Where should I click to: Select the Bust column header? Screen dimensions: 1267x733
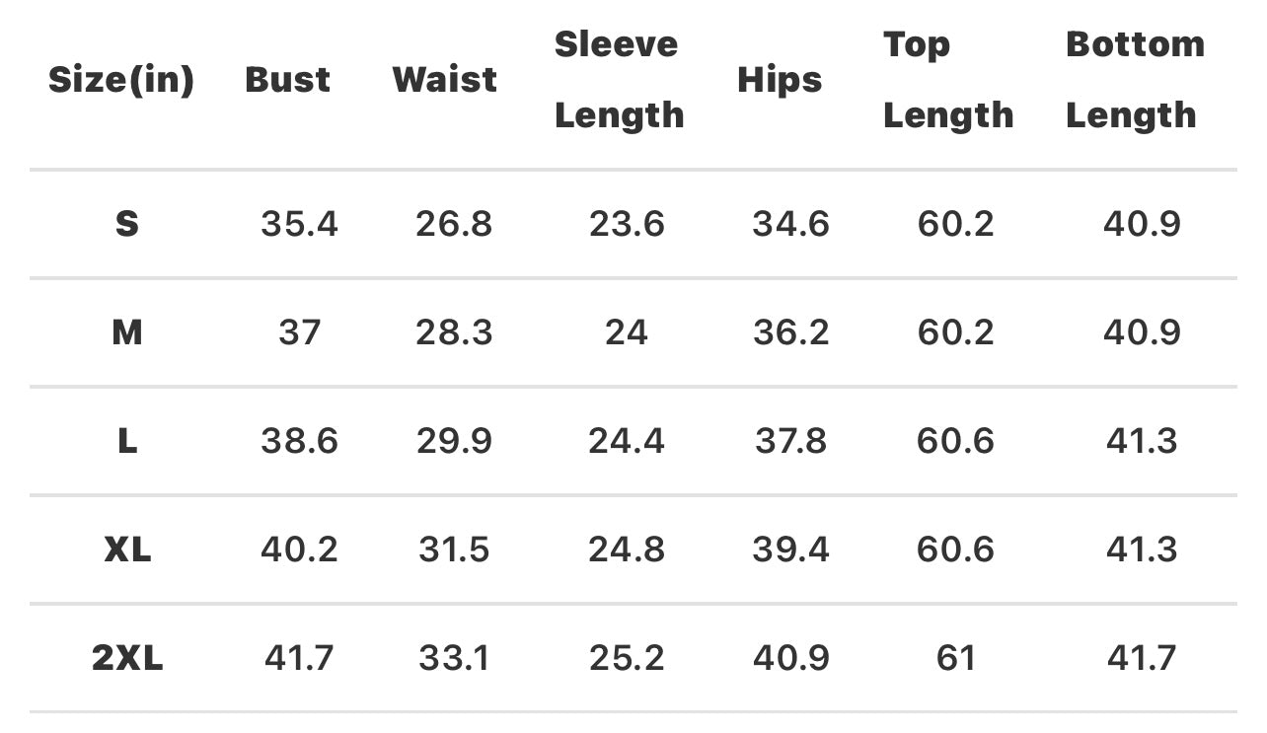pos(287,80)
